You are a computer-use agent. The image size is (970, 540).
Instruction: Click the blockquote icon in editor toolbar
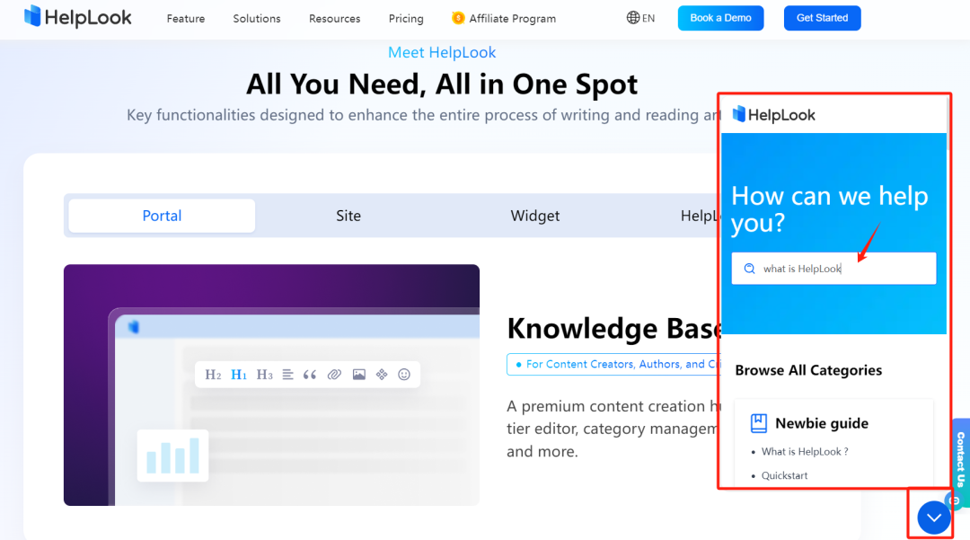(311, 375)
